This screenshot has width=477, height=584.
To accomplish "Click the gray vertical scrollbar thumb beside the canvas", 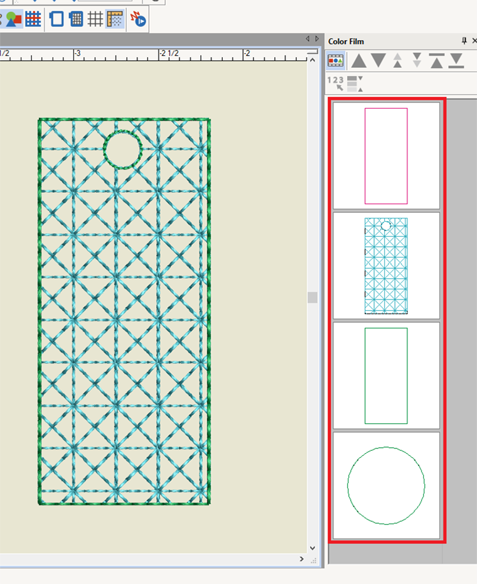I will point(313,297).
